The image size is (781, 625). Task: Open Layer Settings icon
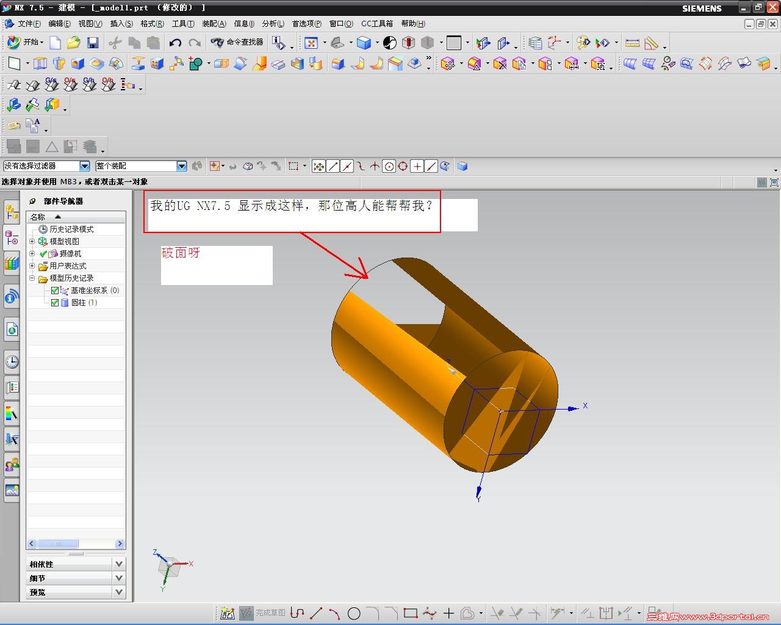click(535, 43)
